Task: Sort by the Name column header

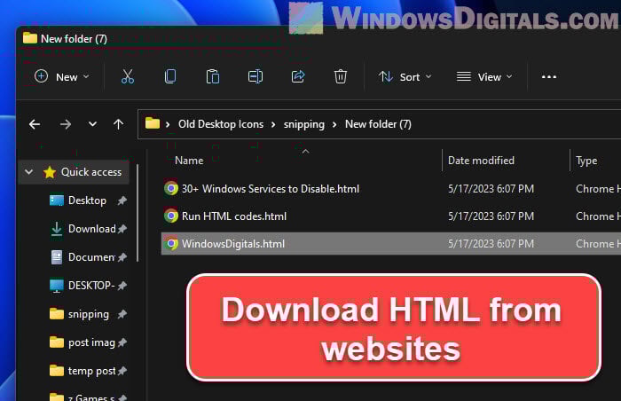Action: point(189,161)
